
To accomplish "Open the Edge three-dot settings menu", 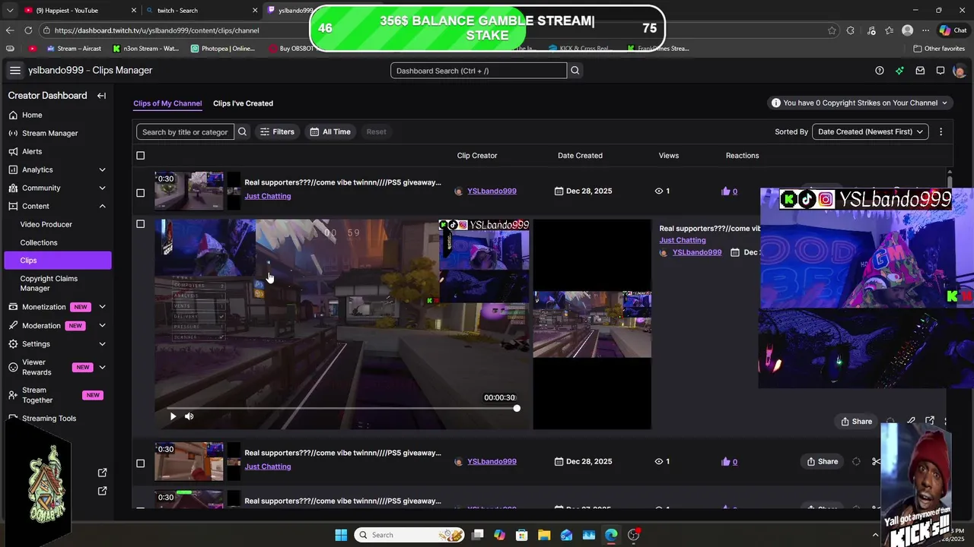I will pos(925,30).
